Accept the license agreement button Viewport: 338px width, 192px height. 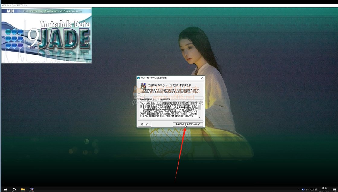(x=188, y=124)
